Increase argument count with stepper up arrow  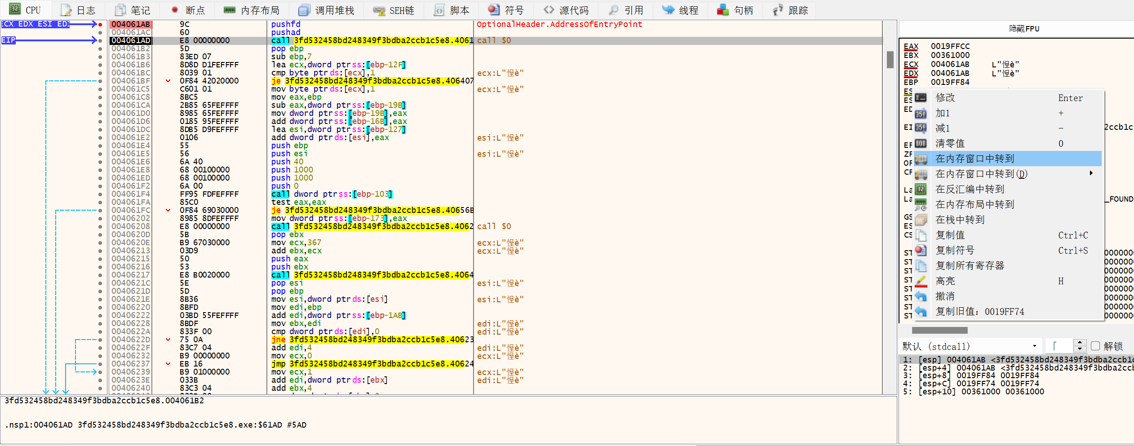point(1080,343)
